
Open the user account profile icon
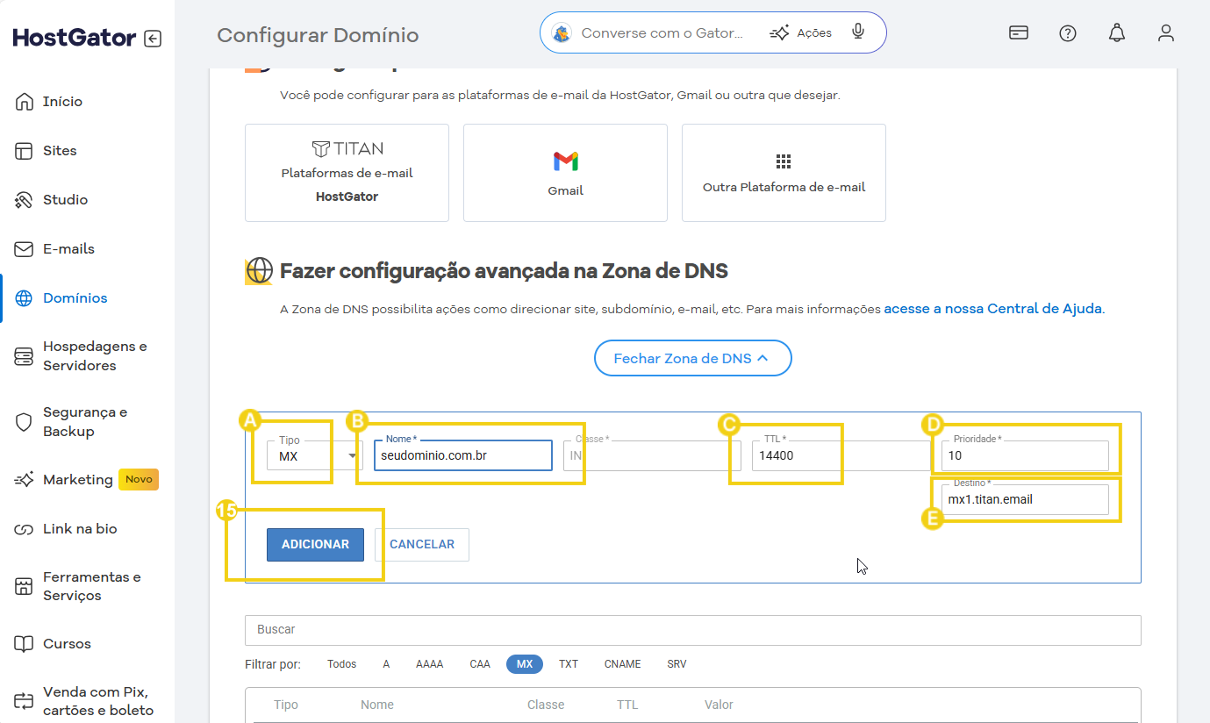[x=1165, y=33]
